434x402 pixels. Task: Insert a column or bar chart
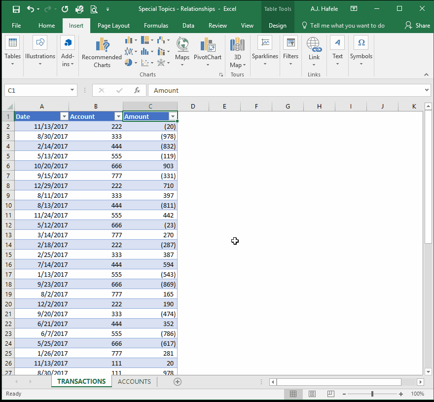tap(131, 40)
